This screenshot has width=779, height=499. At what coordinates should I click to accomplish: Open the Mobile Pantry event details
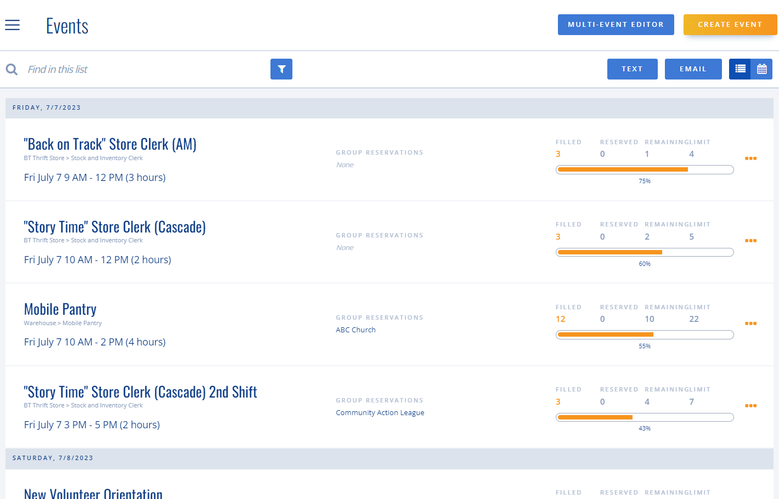coord(60,309)
